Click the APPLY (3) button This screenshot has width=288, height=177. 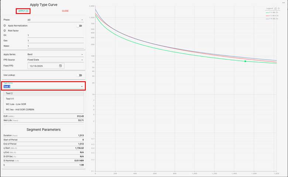click(x=23, y=11)
